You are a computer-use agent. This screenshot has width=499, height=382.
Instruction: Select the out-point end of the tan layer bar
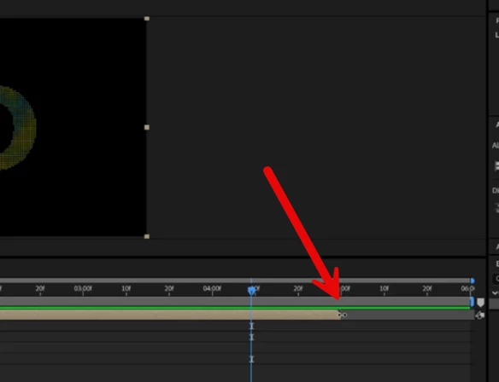pyautogui.click(x=342, y=315)
